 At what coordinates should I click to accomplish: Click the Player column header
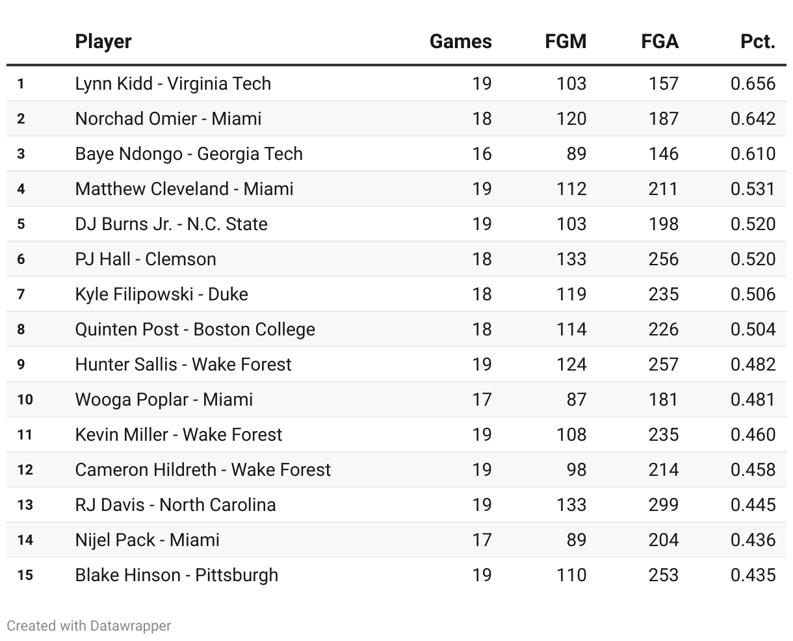tap(103, 42)
